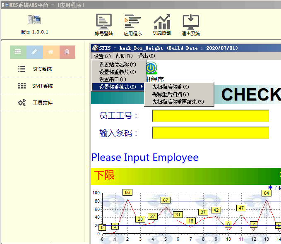Click the 退出系统 exit system icon
Image resolution: width=281 pixels, height=244 pixels.
[190, 24]
